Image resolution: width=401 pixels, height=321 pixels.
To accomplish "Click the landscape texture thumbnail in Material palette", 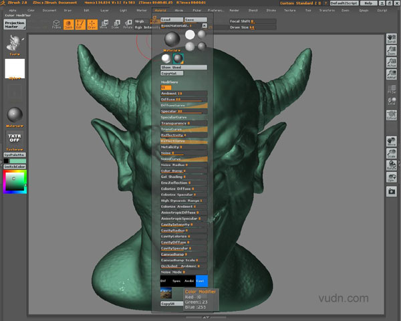I will pyautogui.click(x=166, y=293).
